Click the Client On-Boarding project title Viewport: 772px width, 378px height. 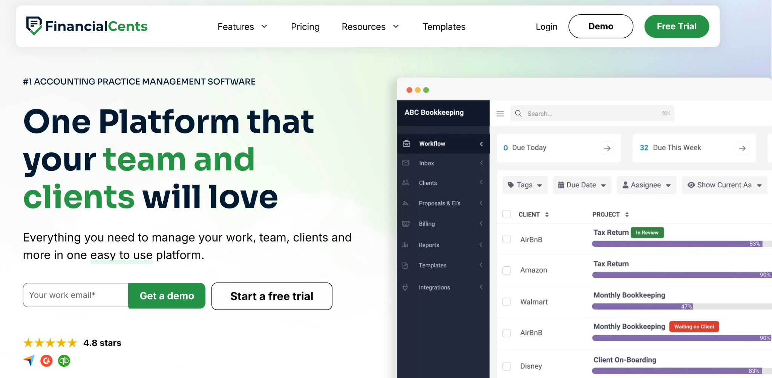pos(625,360)
